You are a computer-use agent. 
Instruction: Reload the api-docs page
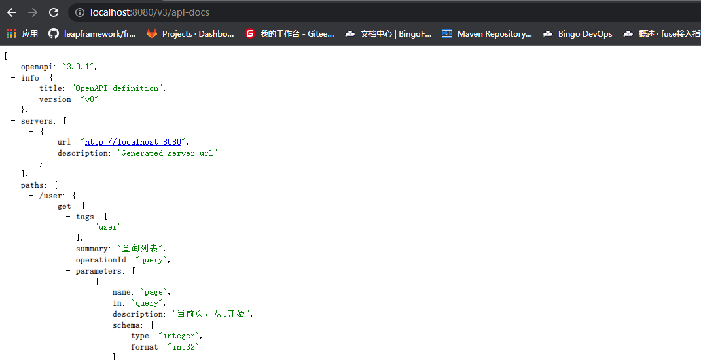pyautogui.click(x=54, y=12)
